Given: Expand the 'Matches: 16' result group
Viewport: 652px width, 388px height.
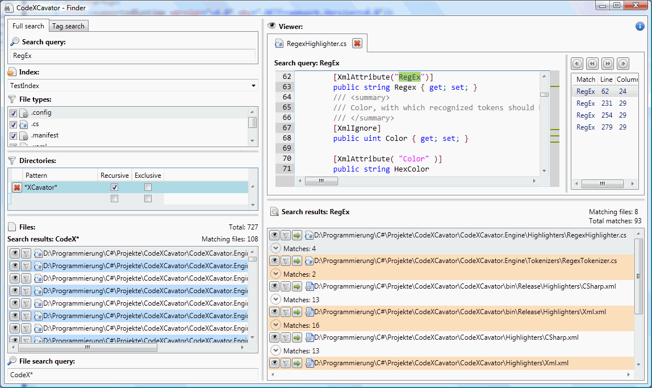Looking at the screenshot, I should (275, 325).
